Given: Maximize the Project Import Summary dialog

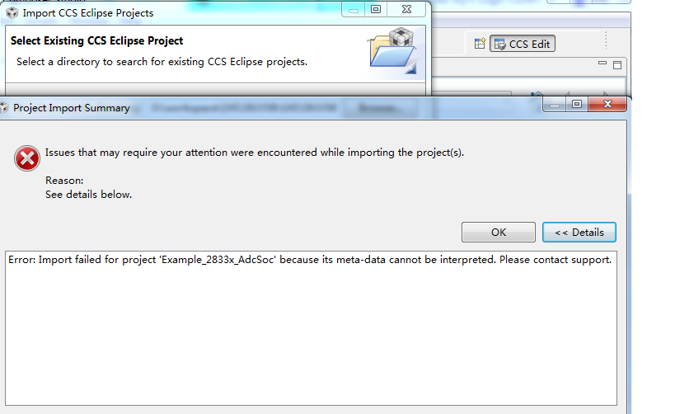Looking at the screenshot, I should 576,104.
